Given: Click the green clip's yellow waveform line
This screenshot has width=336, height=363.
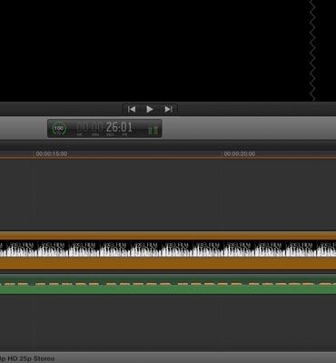Looking at the screenshot, I should click(x=168, y=284).
